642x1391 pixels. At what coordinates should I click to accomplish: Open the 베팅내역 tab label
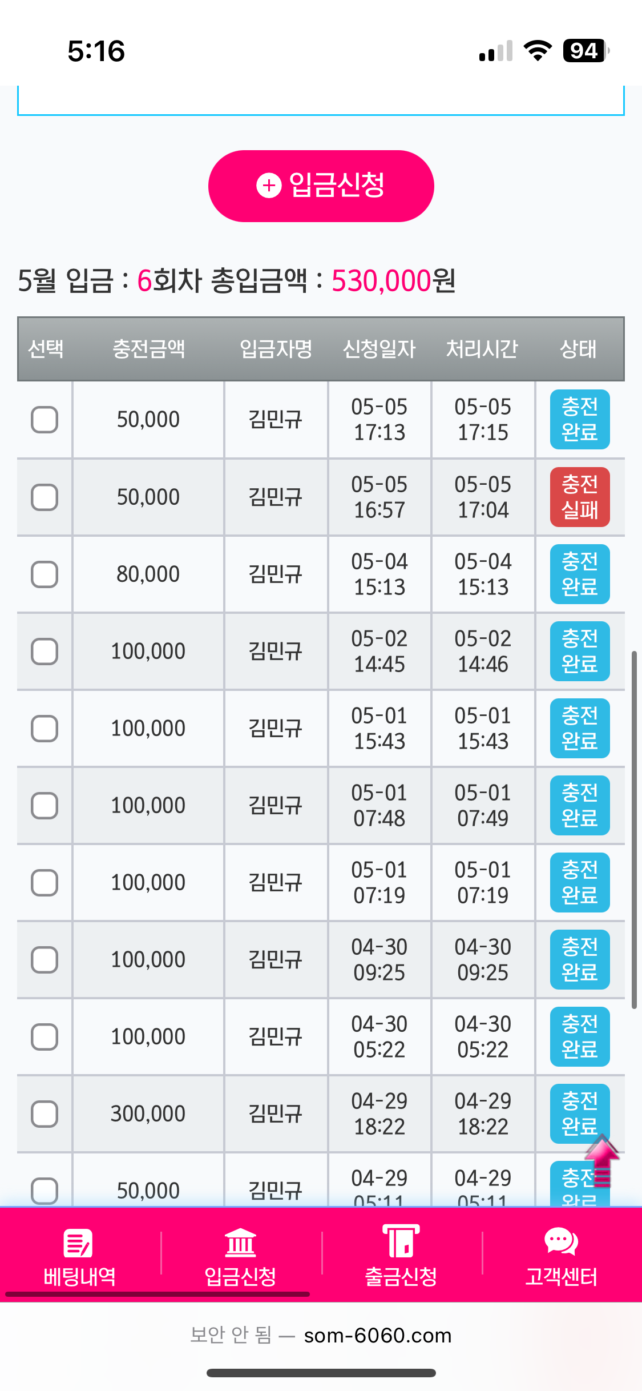click(x=79, y=1276)
